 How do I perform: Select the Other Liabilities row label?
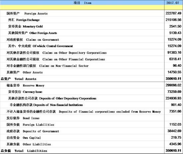click(x=29, y=144)
